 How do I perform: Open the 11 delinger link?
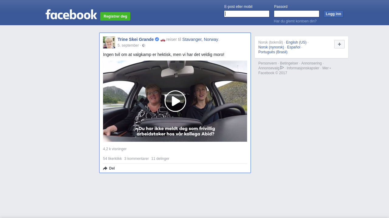pos(160,159)
